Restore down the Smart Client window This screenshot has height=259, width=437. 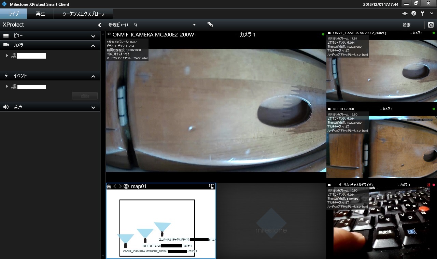[416, 3]
